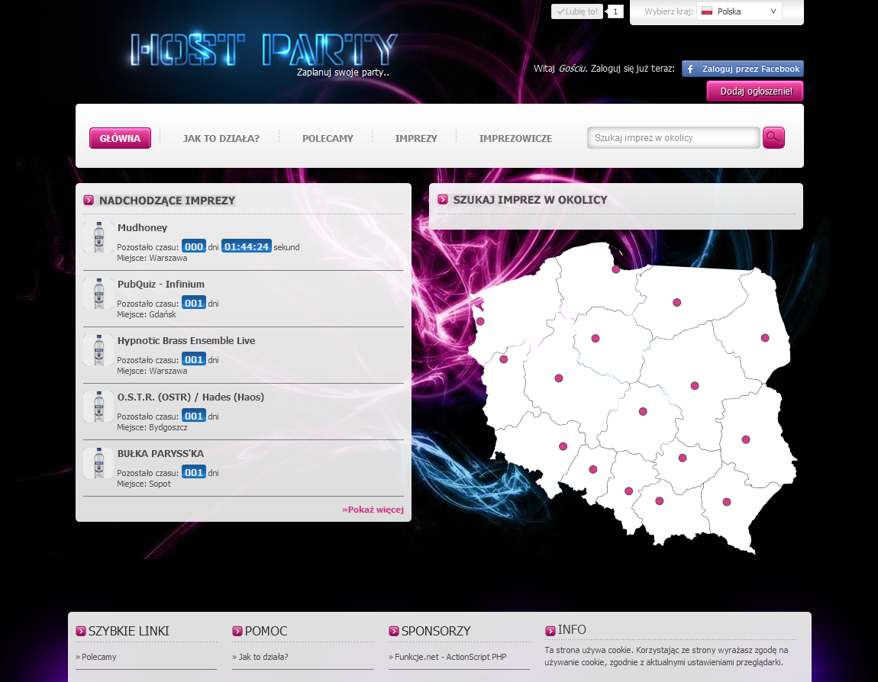Image resolution: width=878 pixels, height=682 pixels.
Task: Click the Miejsce: Bydgoszcz text
Action: click(152, 427)
